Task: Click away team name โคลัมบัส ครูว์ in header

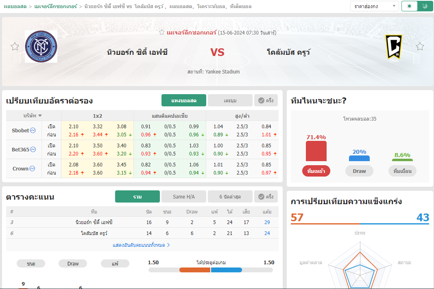Action: 288,52
